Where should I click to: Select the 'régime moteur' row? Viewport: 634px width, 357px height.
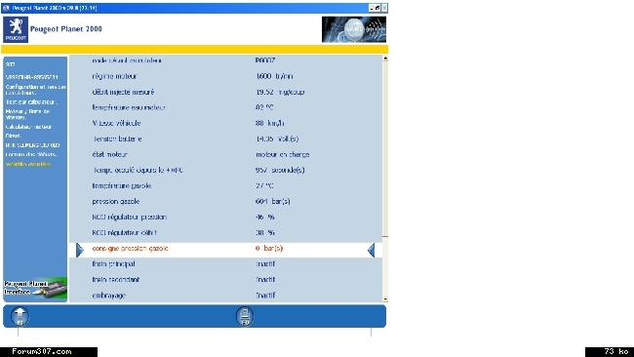[x=225, y=76]
